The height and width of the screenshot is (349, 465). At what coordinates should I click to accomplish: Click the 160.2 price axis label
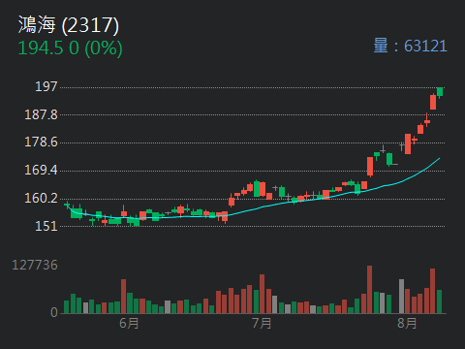(x=41, y=198)
